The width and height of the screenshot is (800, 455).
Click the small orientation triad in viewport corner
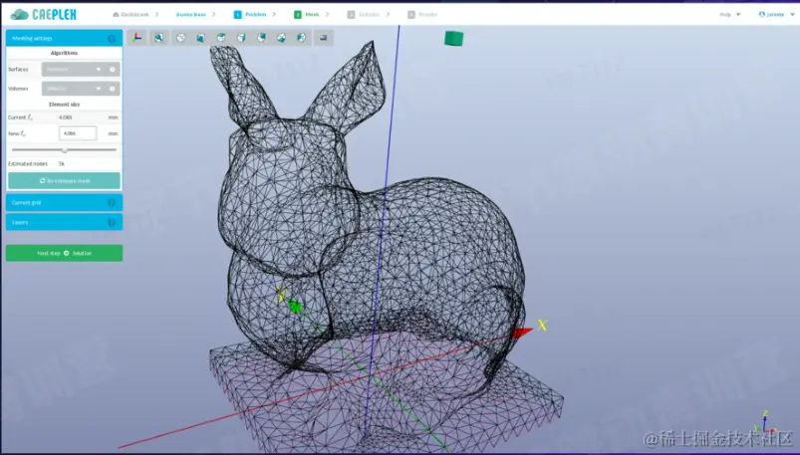coord(766,422)
